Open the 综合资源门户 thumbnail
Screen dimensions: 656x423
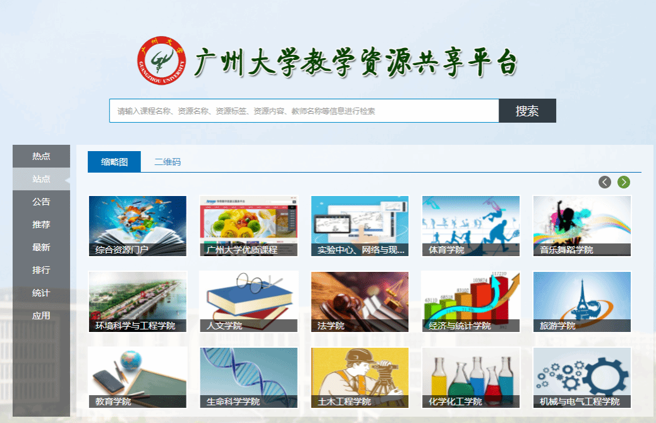click(x=138, y=226)
